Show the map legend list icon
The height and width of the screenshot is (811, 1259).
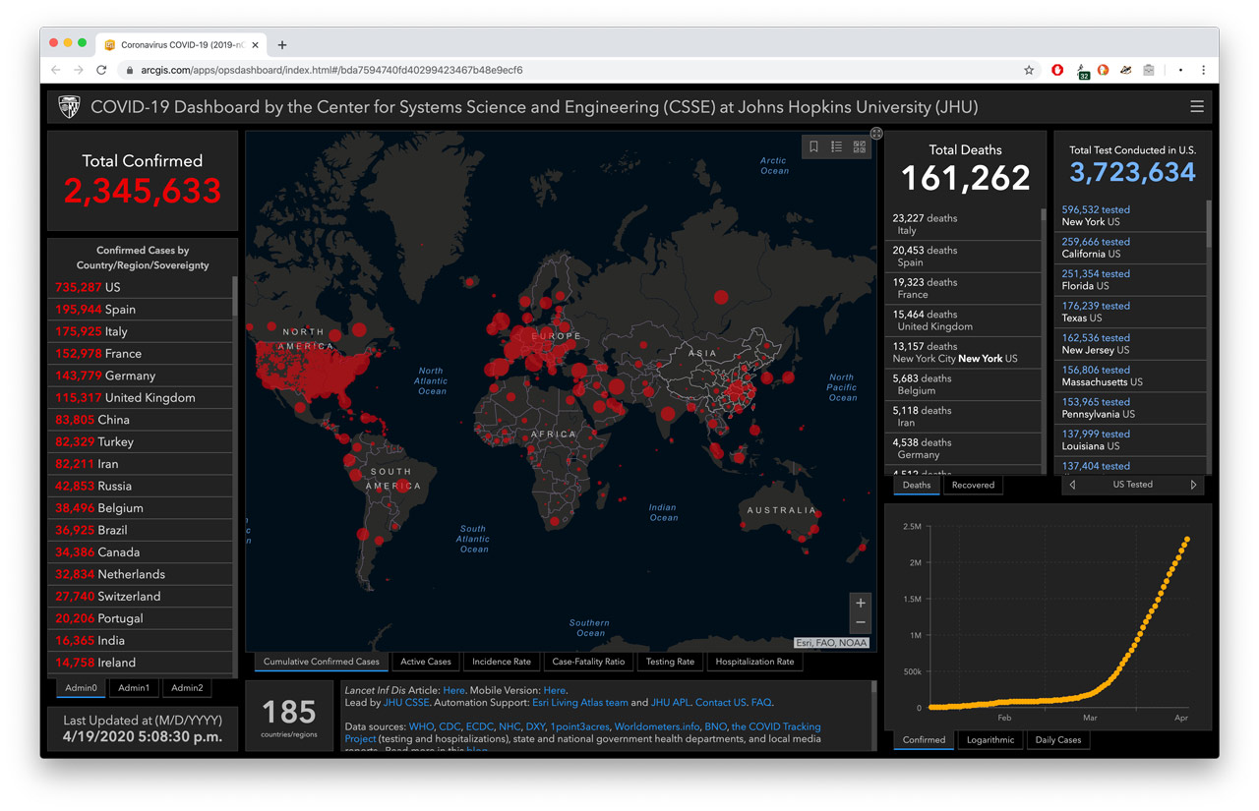[x=836, y=146]
